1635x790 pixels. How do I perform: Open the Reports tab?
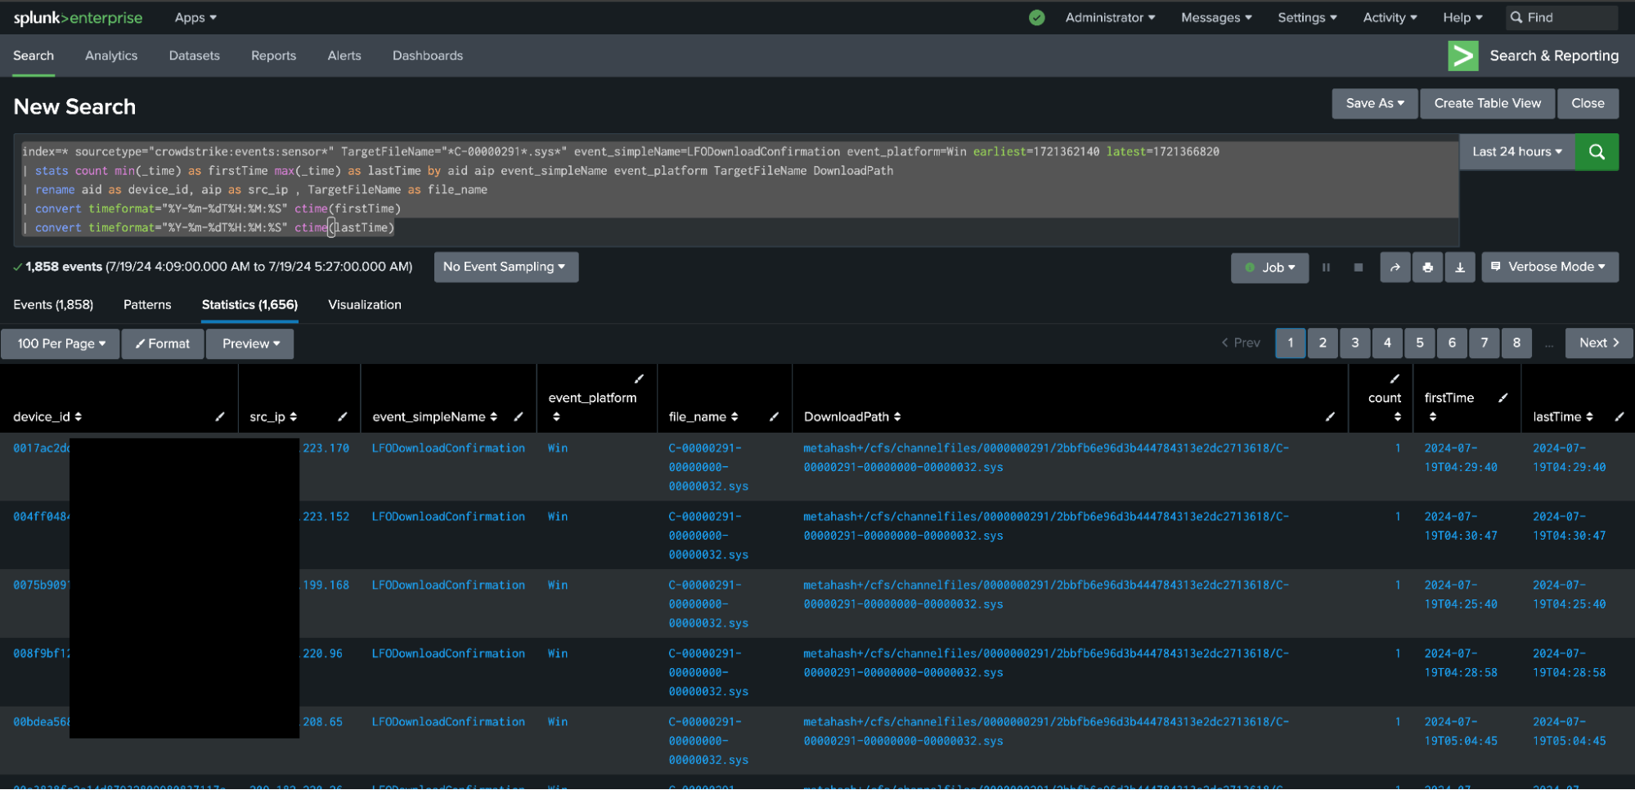(273, 56)
